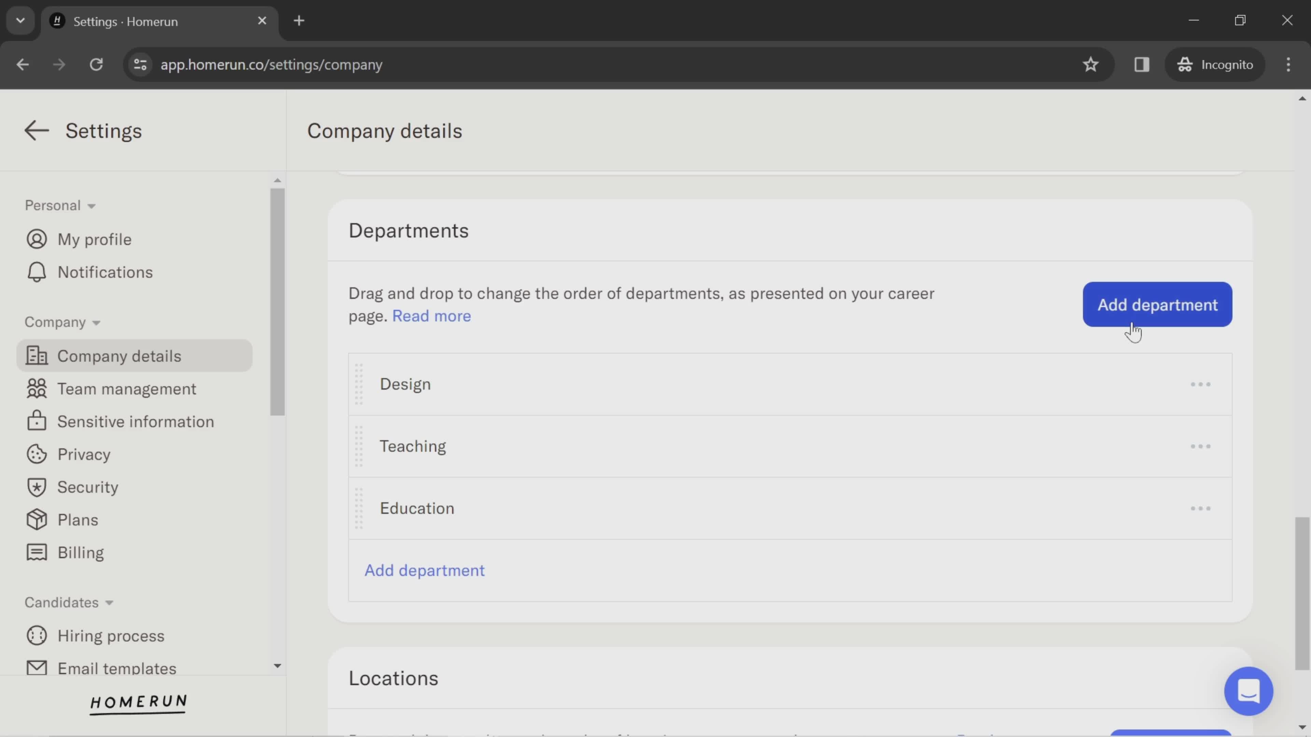The width and height of the screenshot is (1311, 737).
Task: Click the drag handle for Design
Action: point(359,384)
